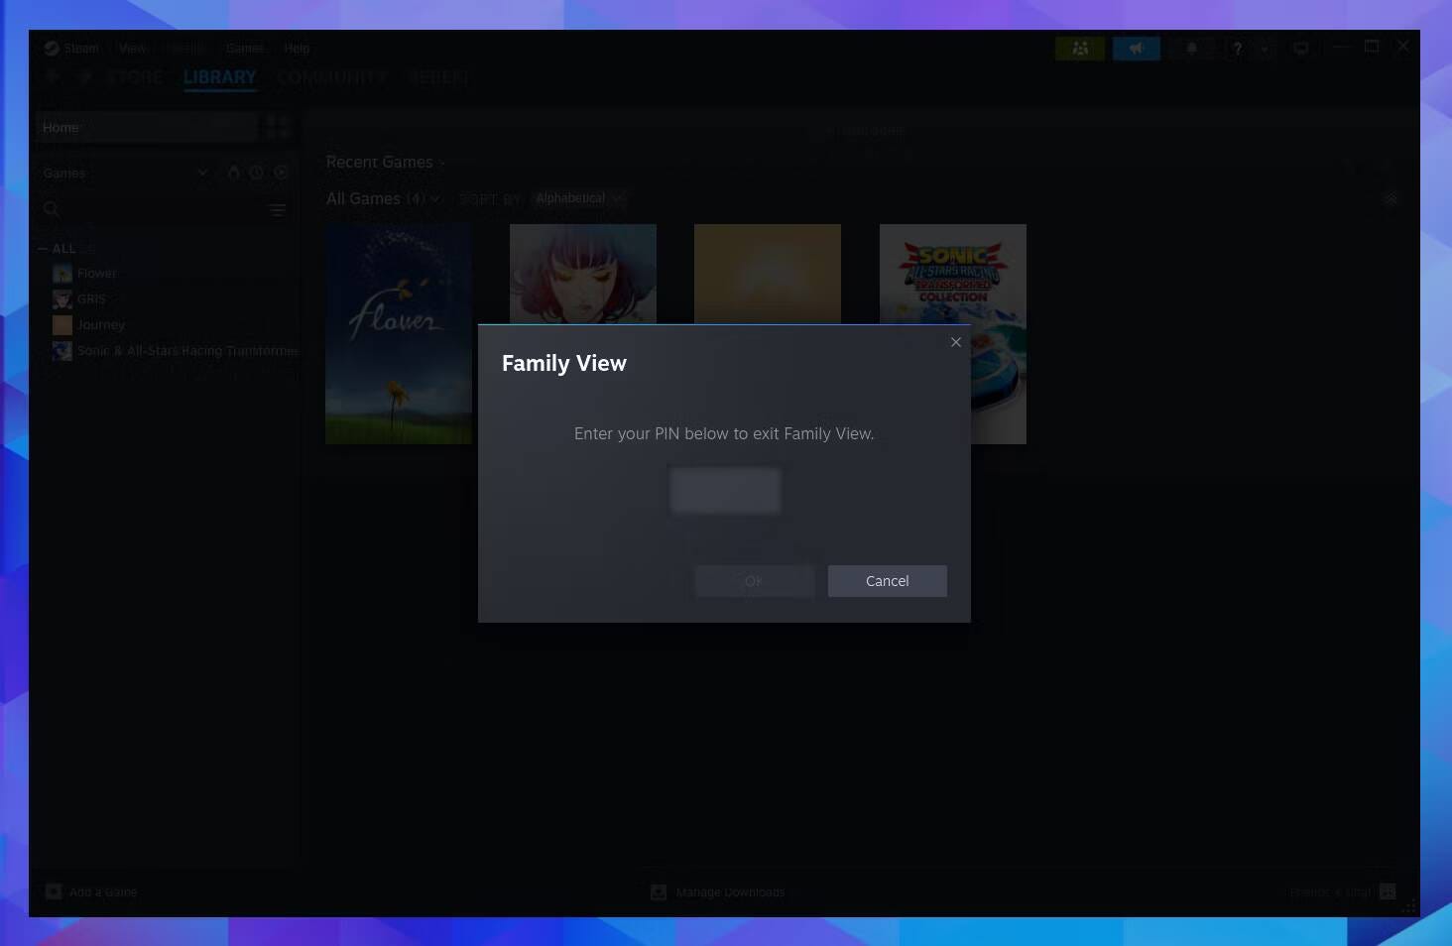
Task: Switch to grid view beside the Home field
Action: (277, 126)
